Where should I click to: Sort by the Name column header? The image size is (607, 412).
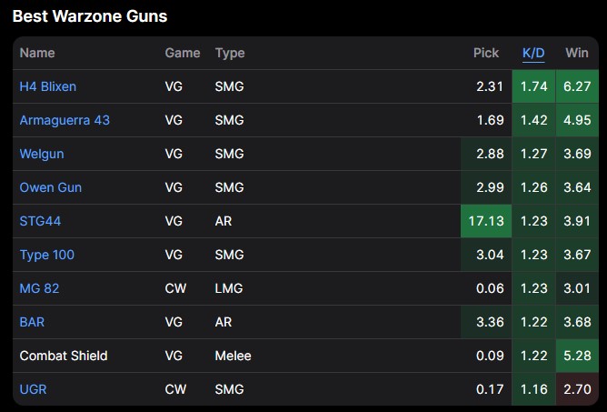(x=37, y=53)
